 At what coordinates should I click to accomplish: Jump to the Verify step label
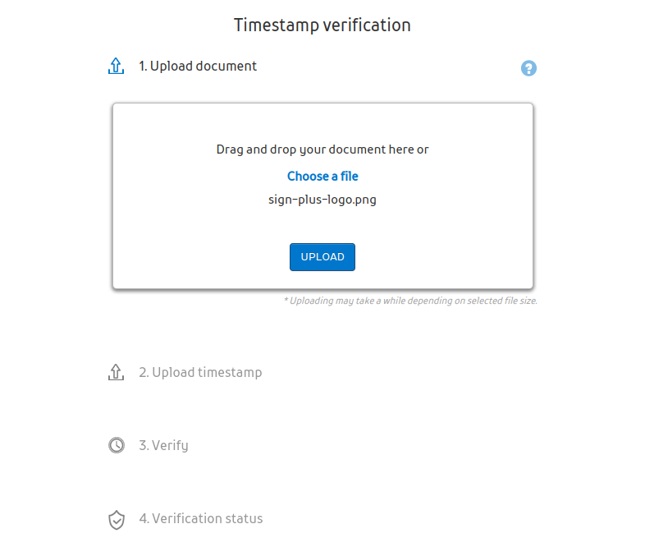point(163,445)
